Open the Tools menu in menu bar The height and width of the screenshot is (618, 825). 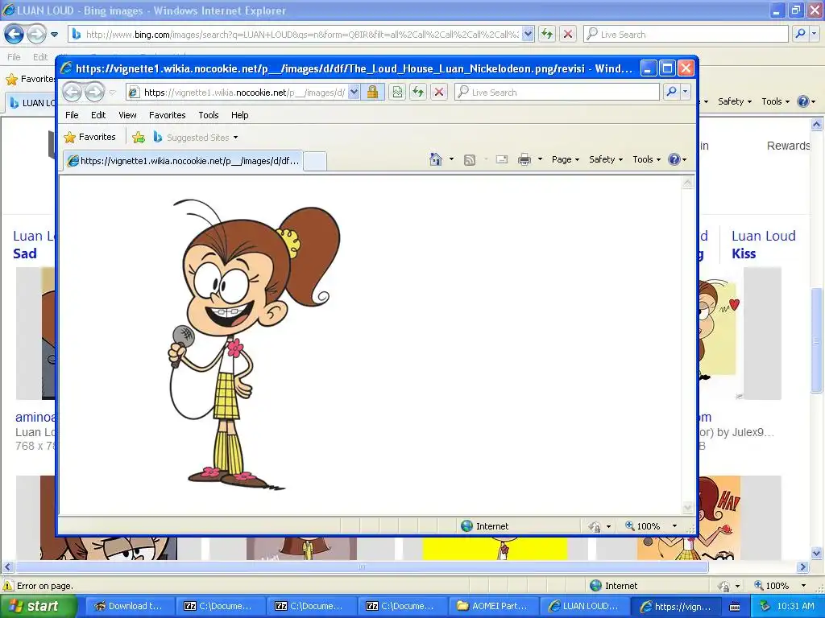(209, 115)
